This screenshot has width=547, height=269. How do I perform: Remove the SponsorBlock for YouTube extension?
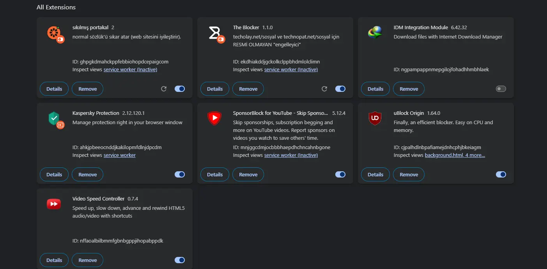(248, 174)
